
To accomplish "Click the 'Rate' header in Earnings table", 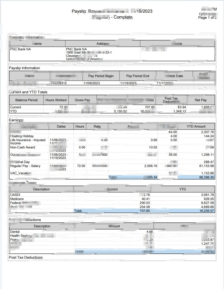I will (x=97, y=126).
